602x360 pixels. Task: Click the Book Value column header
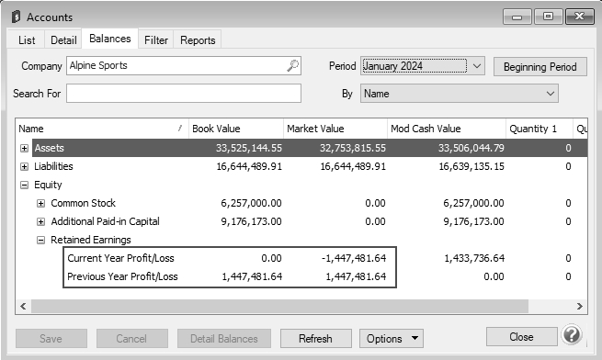236,129
